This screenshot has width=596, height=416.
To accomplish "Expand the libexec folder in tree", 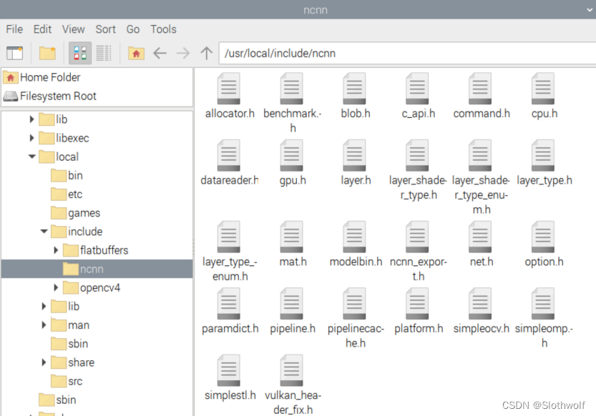I will [32, 138].
